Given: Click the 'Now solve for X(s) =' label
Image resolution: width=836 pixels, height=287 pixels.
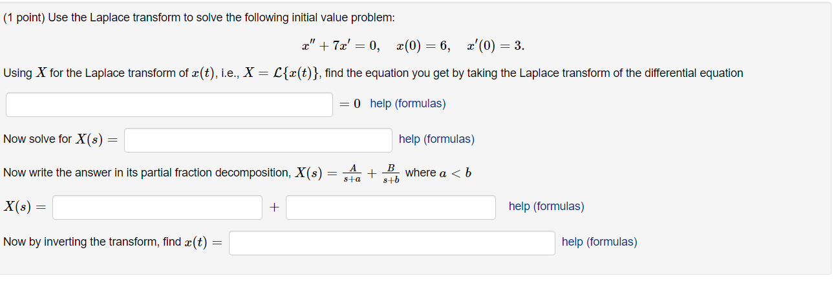Looking at the screenshot, I should click(x=61, y=139).
